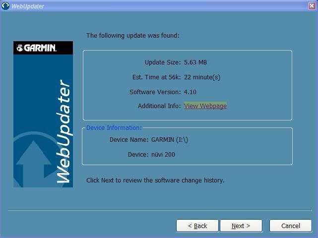
Task: Click the WebUpdater title bar icon
Action: (5, 5)
